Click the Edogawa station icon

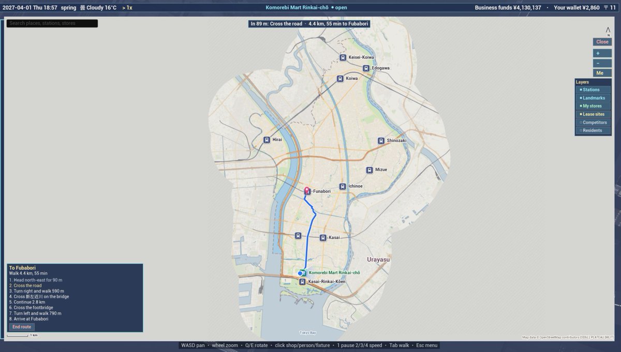(x=366, y=68)
